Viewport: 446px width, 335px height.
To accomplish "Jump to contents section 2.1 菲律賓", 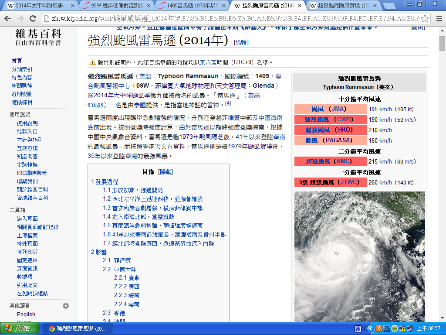I will point(122,260).
